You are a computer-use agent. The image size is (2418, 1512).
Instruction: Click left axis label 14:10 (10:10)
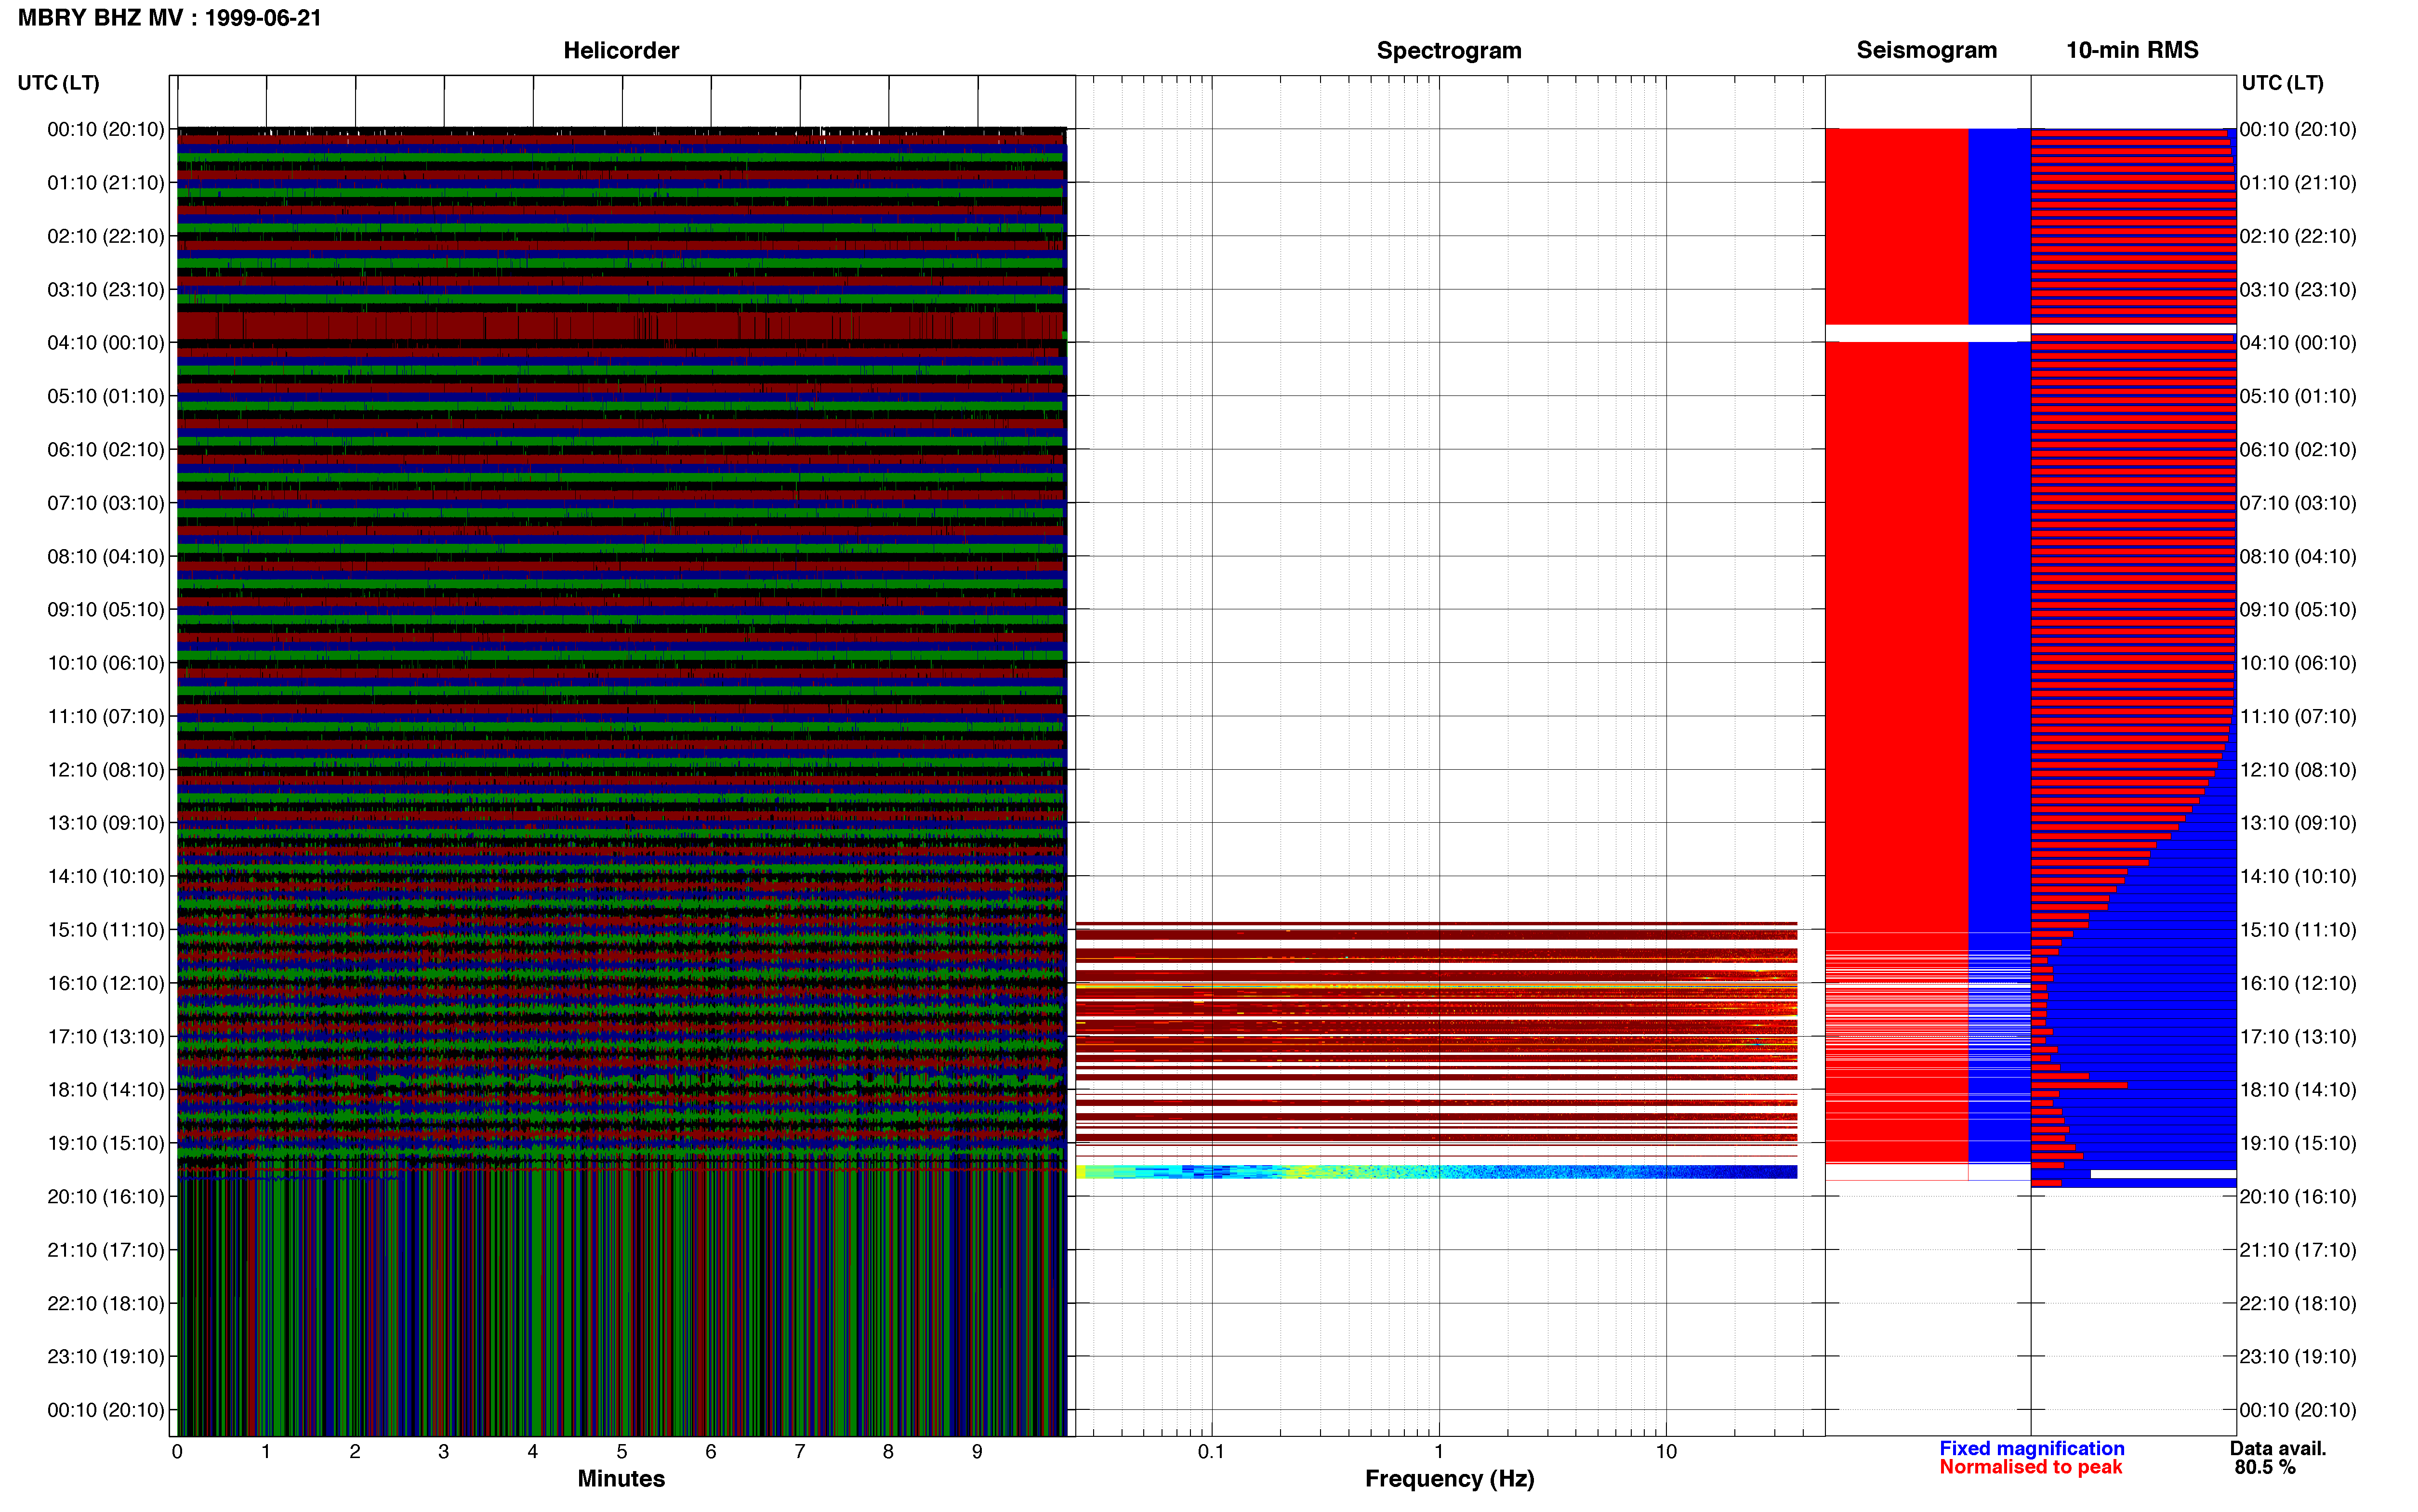tap(106, 877)
